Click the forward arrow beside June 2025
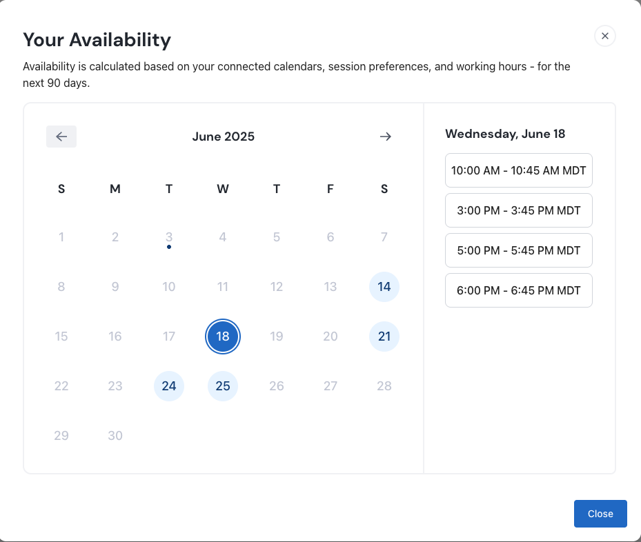Viewport: 641px width, 542px height. [x=385, y=136]
